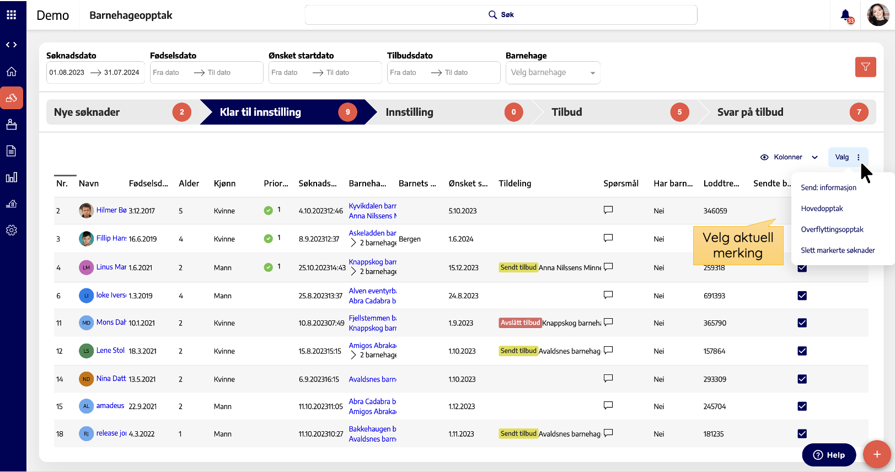Open Hilmer's applicant link
Viewport: 895px width, 472px height.
coord(111,210)
